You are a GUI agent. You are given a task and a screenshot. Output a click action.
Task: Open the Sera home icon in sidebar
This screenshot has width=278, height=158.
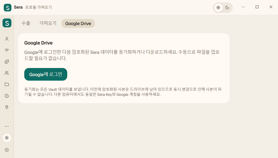[x=7, y=23]
